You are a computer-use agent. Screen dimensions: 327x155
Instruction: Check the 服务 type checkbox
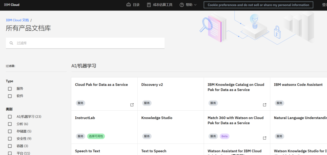pyautogui.click(x=10, y=89)
